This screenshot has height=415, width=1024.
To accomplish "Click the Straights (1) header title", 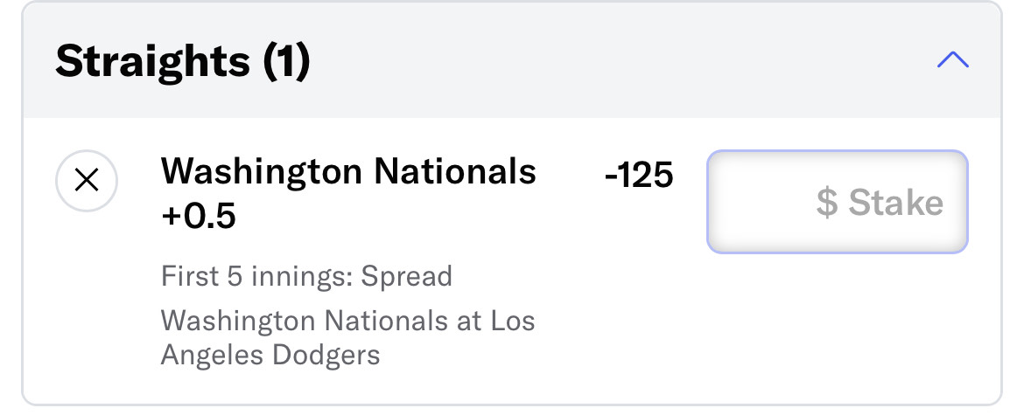I will tap(183, 60).
